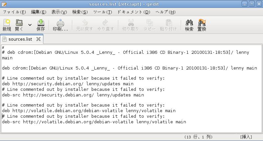Viewport: 263px width, 141px height.
Task: Save the file with the 保存 icon
Action: (x=40, y=23)
